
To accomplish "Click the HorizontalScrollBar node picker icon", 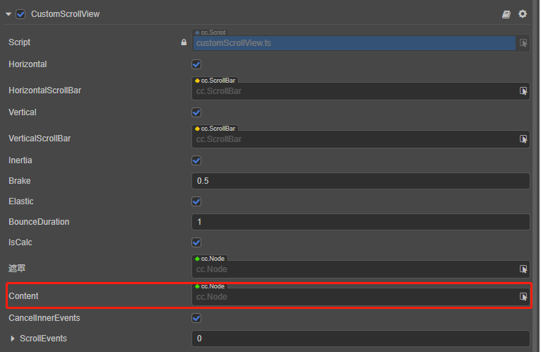I will (523, 91).
